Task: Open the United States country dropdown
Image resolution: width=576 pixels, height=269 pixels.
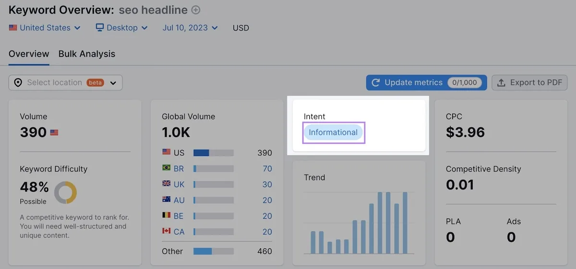Action: click(x=45, y=28)
